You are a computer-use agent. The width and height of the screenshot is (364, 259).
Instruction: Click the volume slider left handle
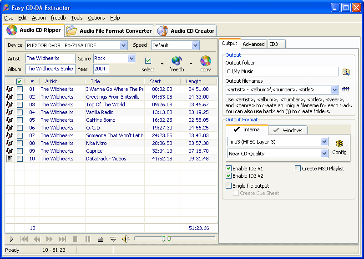point(163,239)
